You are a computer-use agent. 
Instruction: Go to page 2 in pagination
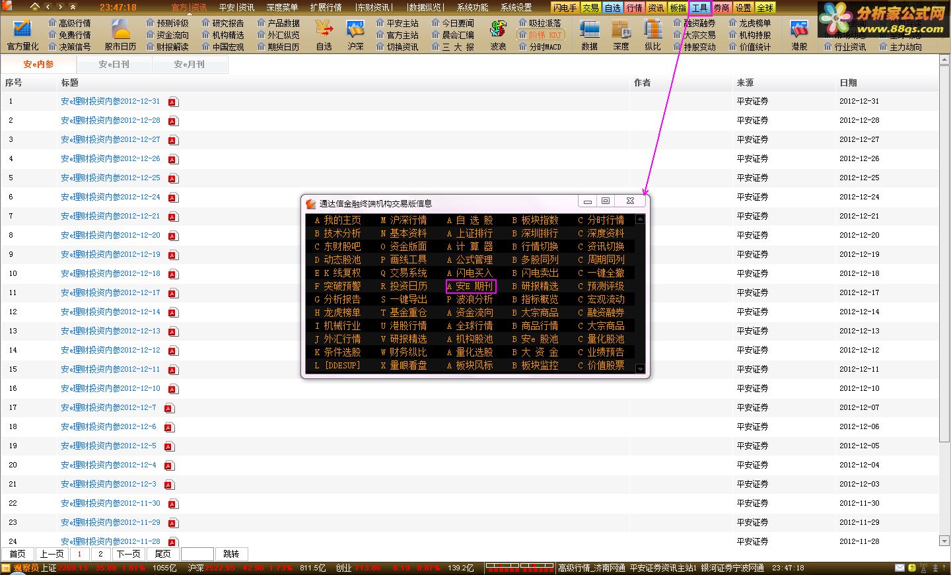(x=100, y=554)
